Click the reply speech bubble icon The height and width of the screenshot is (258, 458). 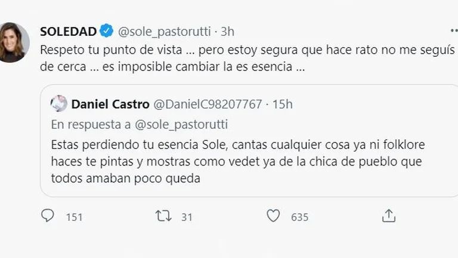coord(48,216)
